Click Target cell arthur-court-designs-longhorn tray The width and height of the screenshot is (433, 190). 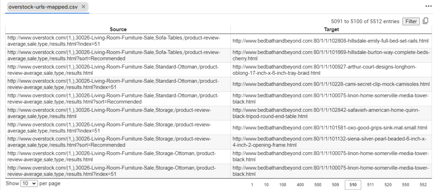click(331, 70)
